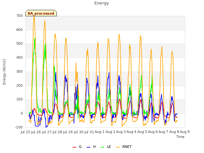This screenshot has width=204, height=153.
Task: Select the H legend label
Action: tap(94, 147)
